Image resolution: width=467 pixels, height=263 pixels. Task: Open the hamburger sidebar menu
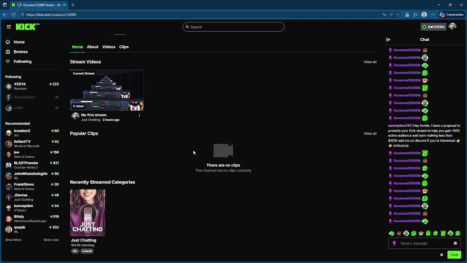[x=8, y=27]
